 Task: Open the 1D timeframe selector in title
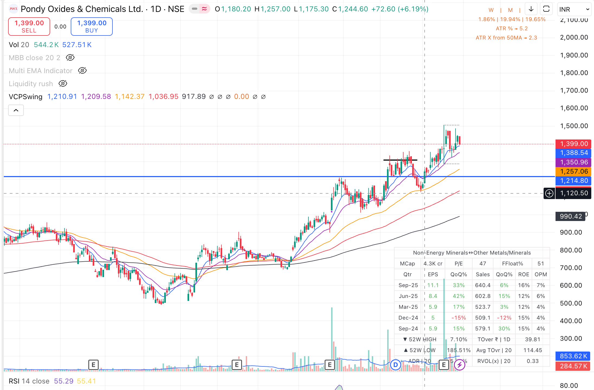(x=156, y=9)
